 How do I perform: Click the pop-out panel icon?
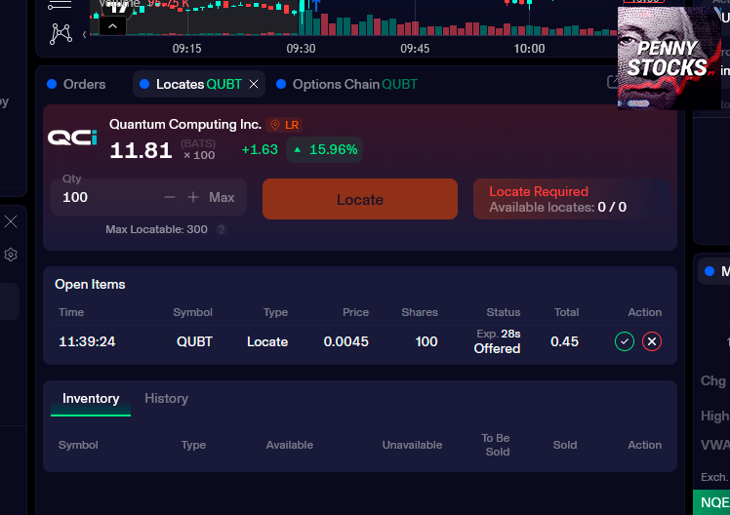[613, 82]
